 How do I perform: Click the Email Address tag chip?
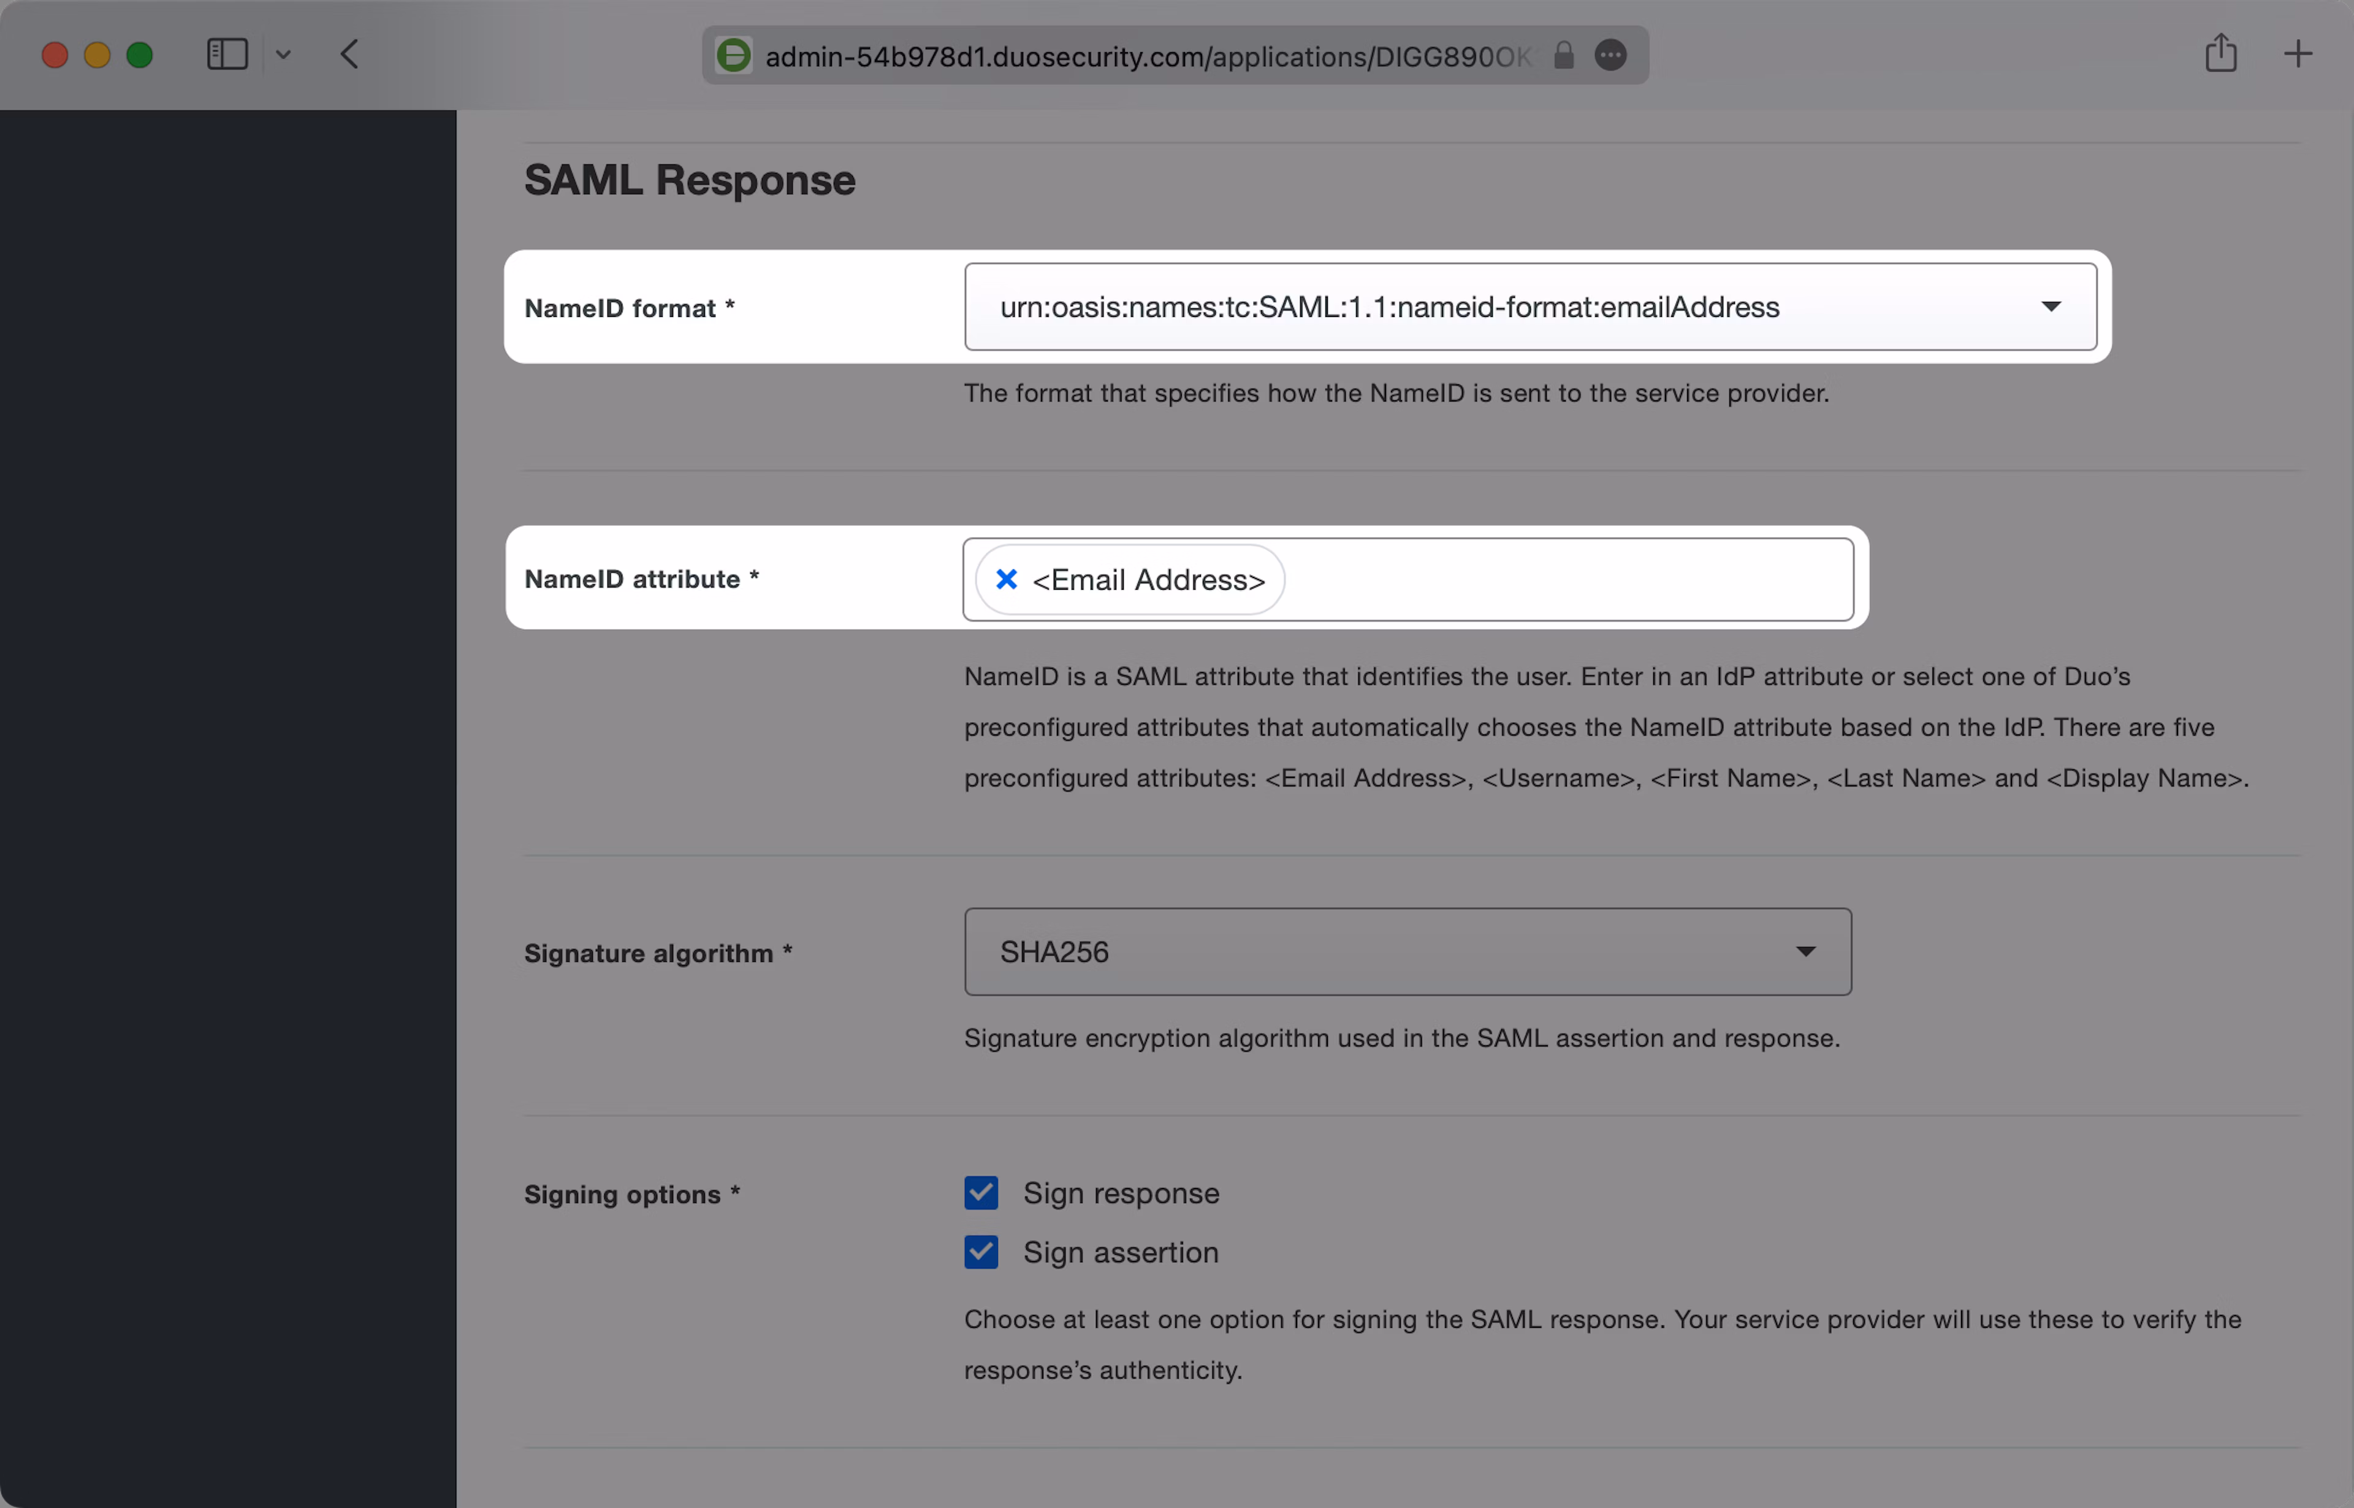click(x=1148, y=581)
